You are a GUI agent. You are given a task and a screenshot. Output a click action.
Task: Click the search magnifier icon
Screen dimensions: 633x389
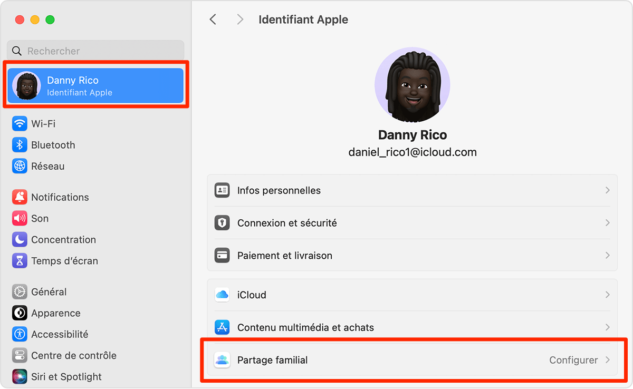coord(17,51)
